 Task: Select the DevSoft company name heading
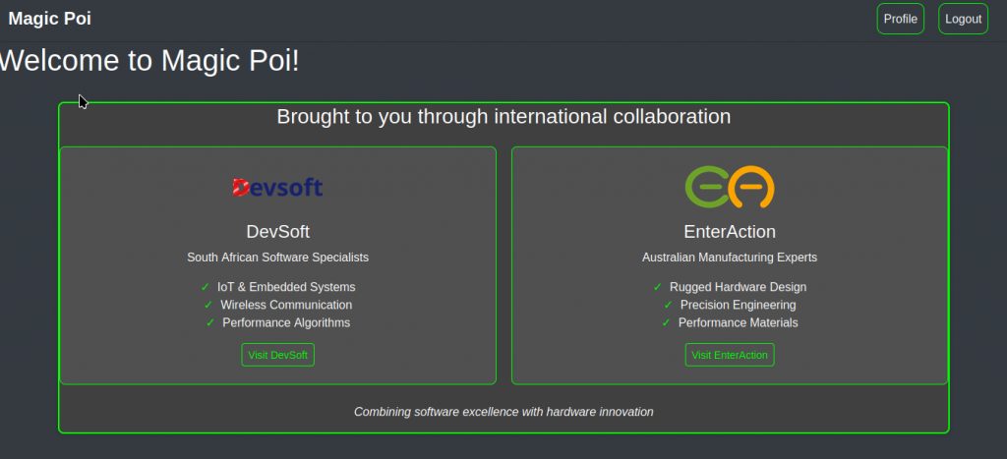[x=278, y=232]
